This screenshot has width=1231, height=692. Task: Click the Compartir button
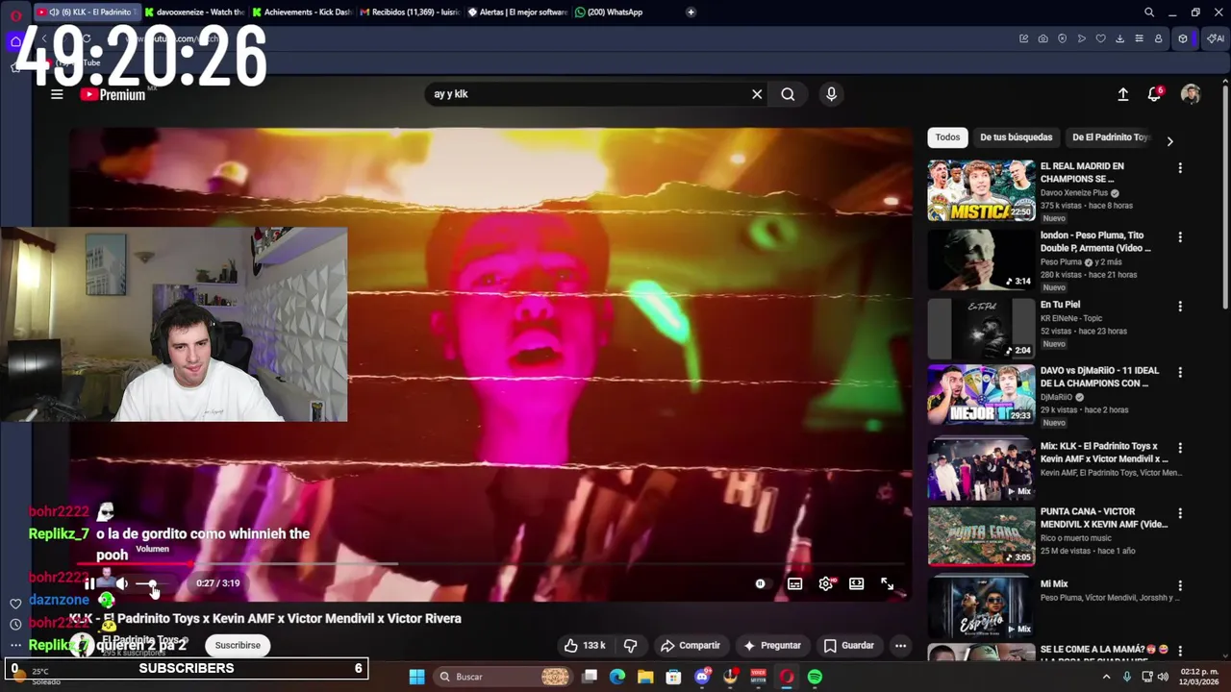click(x=690, y=646)
